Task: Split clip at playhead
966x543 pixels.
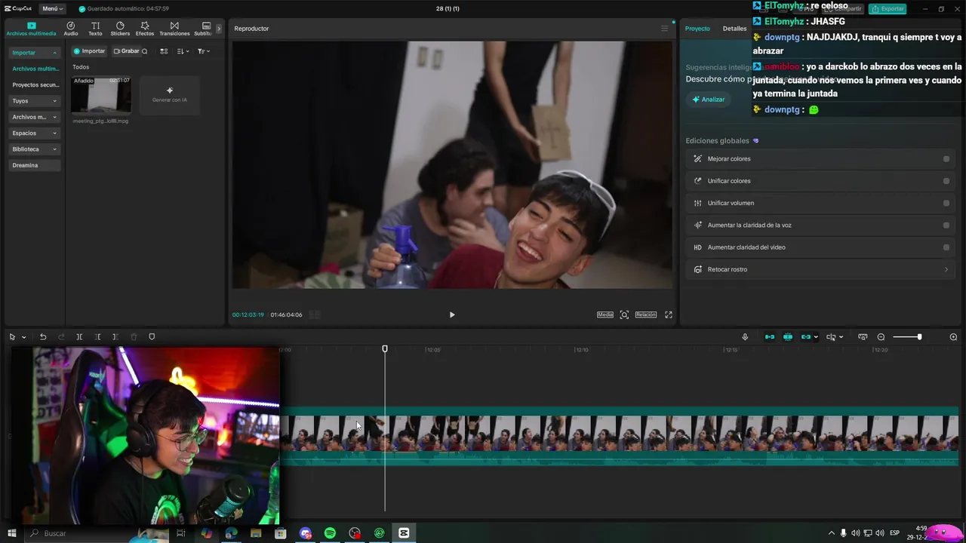Action: 79,337
